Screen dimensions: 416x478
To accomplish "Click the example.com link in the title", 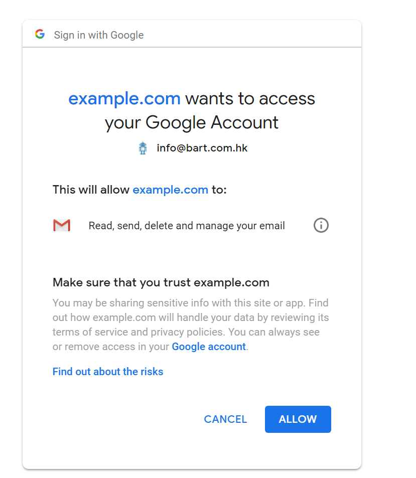I will [124, 99].
